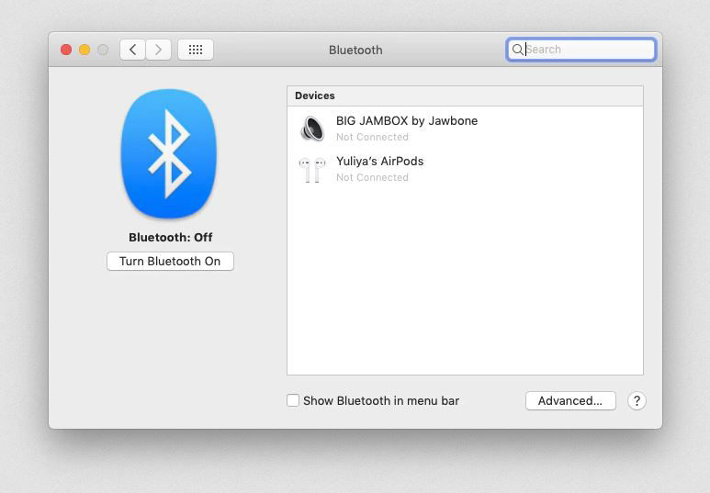Click the AirPods device icon
This screenshot has height=493, width=710.
pyautogui.click(x=312, y=169)
